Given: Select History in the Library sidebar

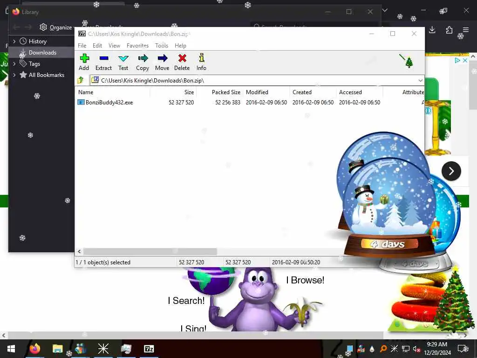Looking at the screenshot, I should pos(37,41).
